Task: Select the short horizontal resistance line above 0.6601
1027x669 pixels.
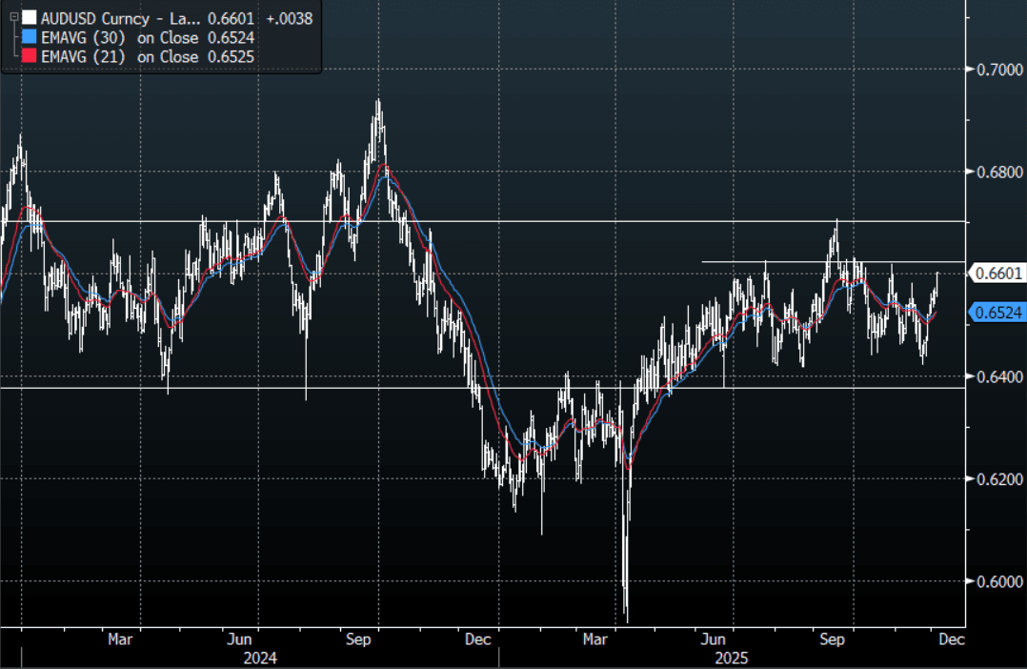Action: (762, 261)
